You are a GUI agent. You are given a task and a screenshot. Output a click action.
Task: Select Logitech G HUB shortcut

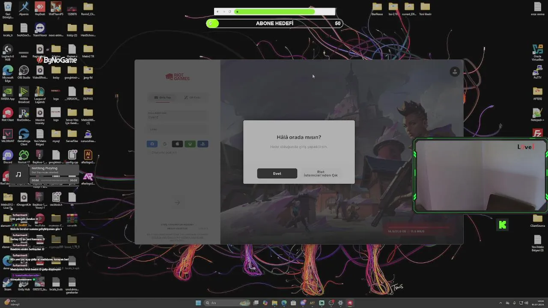[x=8, y=53]
